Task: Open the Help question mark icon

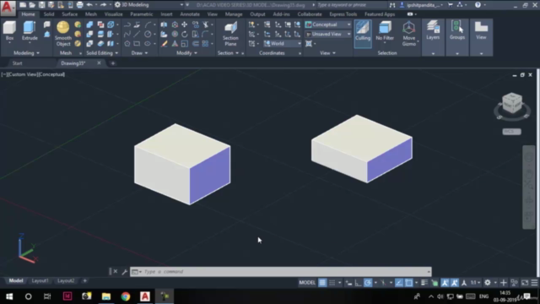Action: click(478, 5)
